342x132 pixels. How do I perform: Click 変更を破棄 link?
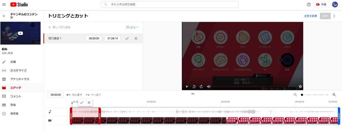pyautogui.click(x=310, y=16)
